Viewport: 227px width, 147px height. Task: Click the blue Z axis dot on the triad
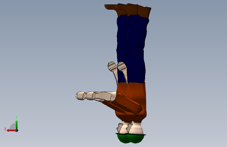(x=17, y=131)
